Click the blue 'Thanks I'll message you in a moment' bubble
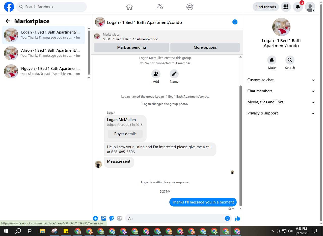This screenshot has height=236, width=323. (203, 202)
